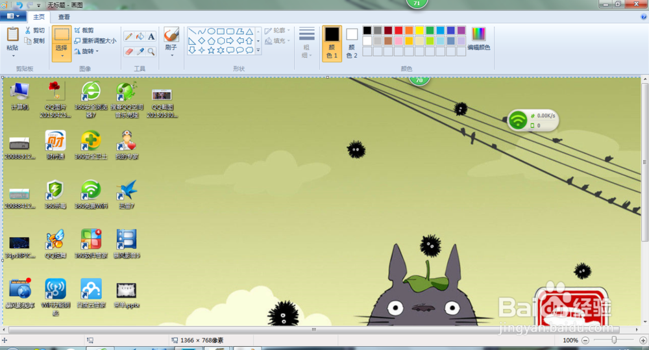Expand the 刷子 (Brushes) dropdown arrow
649x350 pixels.
tap(171, 55)
